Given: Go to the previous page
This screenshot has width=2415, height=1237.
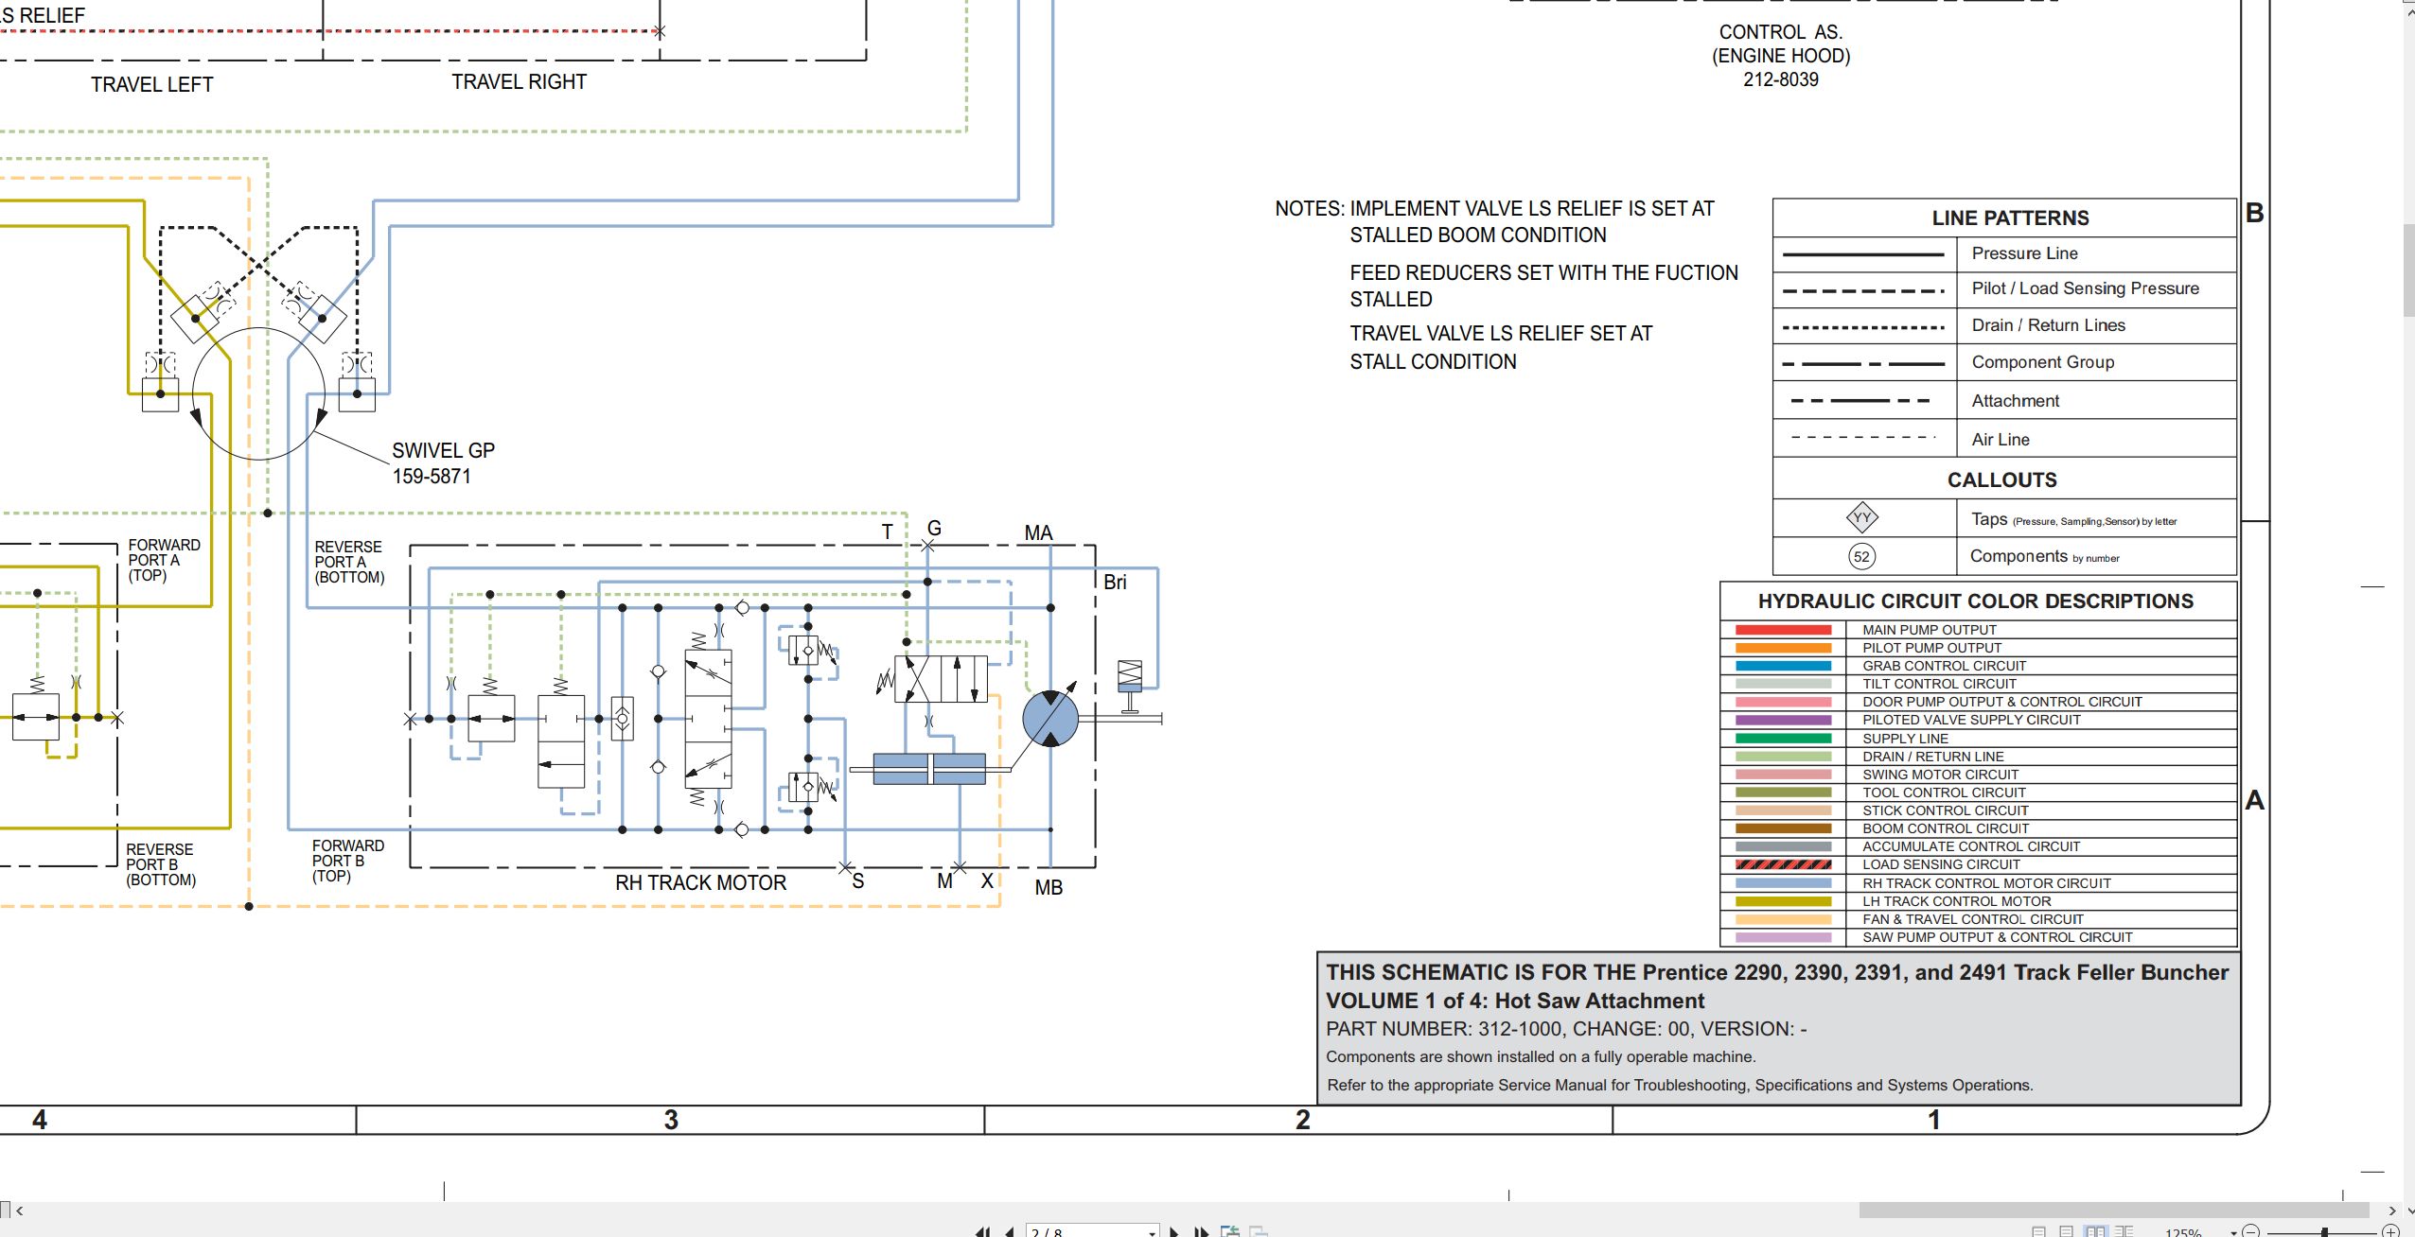Looking at the screenshot, I should tap(1010, 1232).
